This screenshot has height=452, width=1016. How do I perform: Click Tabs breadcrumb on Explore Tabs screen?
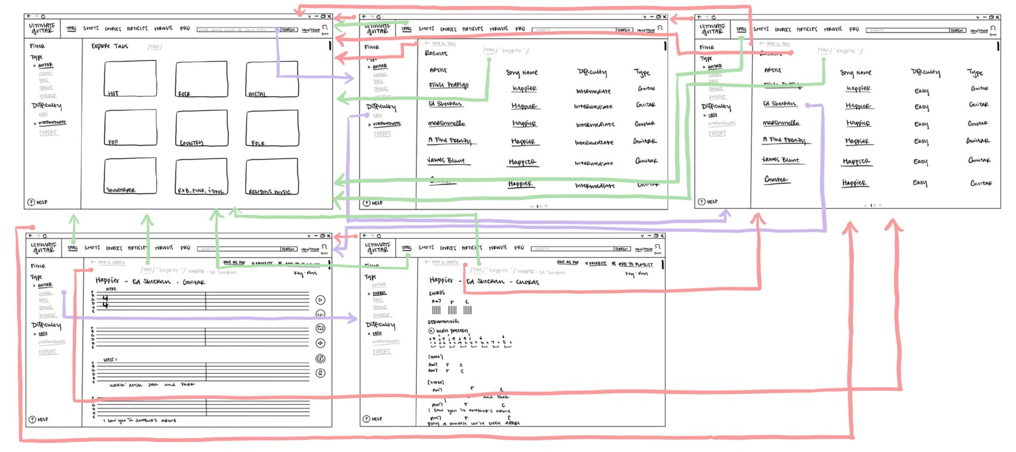click(x=155, y=47)
